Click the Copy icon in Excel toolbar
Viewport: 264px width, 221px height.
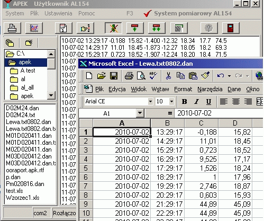pos(180,76)
